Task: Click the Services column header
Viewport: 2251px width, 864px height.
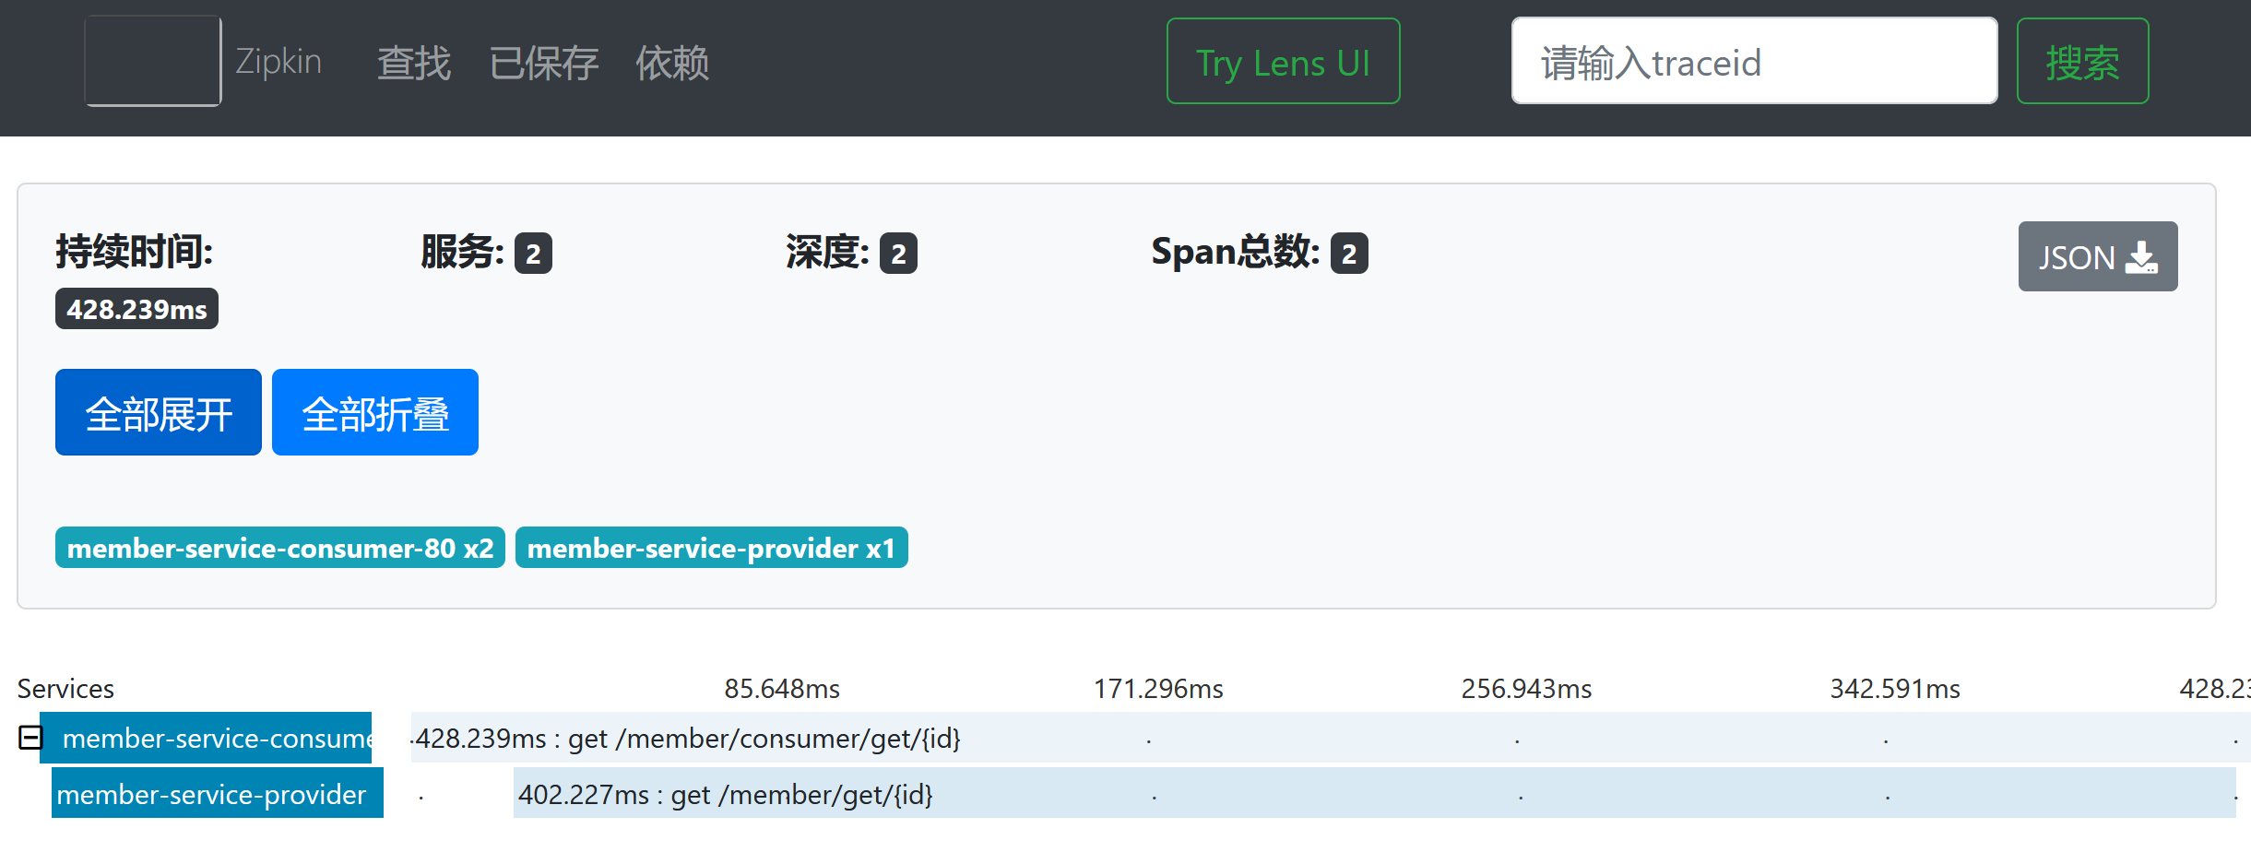Action: 65,689
